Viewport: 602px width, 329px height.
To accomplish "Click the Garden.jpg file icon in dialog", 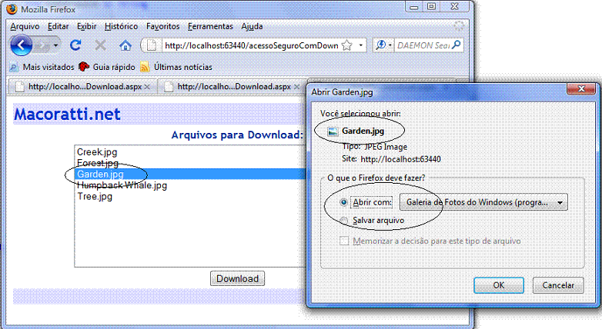I will click(333, 131).
